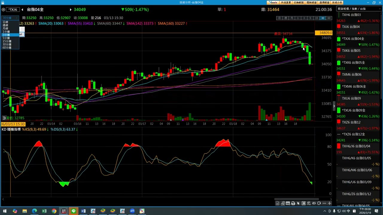Viewport: 383px width, 215px height.
Task: Expand chart with double-chevron at bottom left
Action: pyautogui.click(x=4, y=118)
